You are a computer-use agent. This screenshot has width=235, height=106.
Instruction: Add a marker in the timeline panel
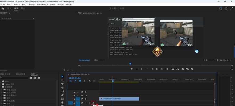tap(85, 81)
